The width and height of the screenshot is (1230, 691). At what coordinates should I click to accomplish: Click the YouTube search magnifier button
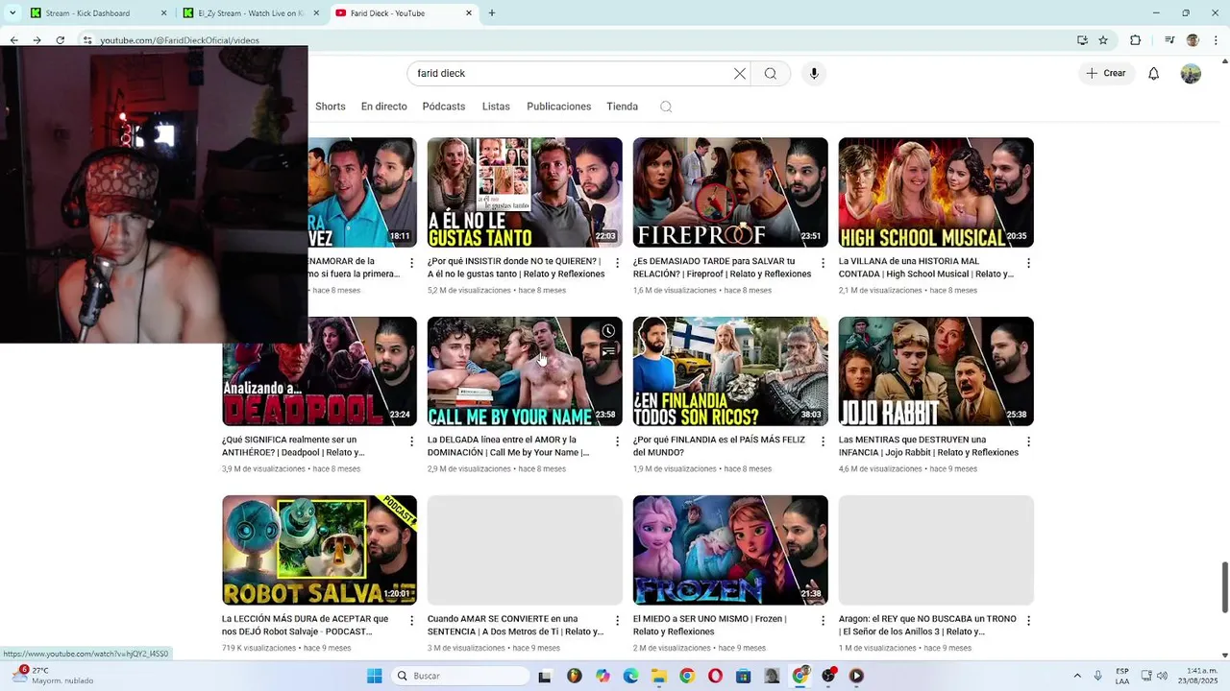click(771, 74)
